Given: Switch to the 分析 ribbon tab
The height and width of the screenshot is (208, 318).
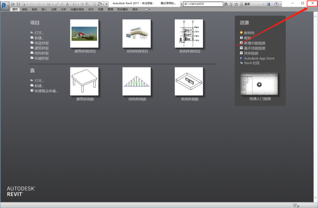Looking at the screenshot, I should pyautogui.click(x=64, y=9).
